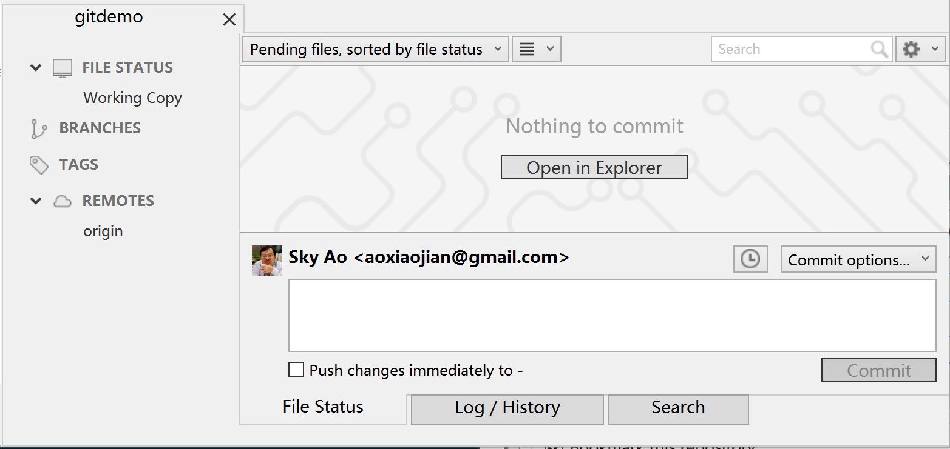Enable Push changes immediately checkbox

tap(296, 370)
